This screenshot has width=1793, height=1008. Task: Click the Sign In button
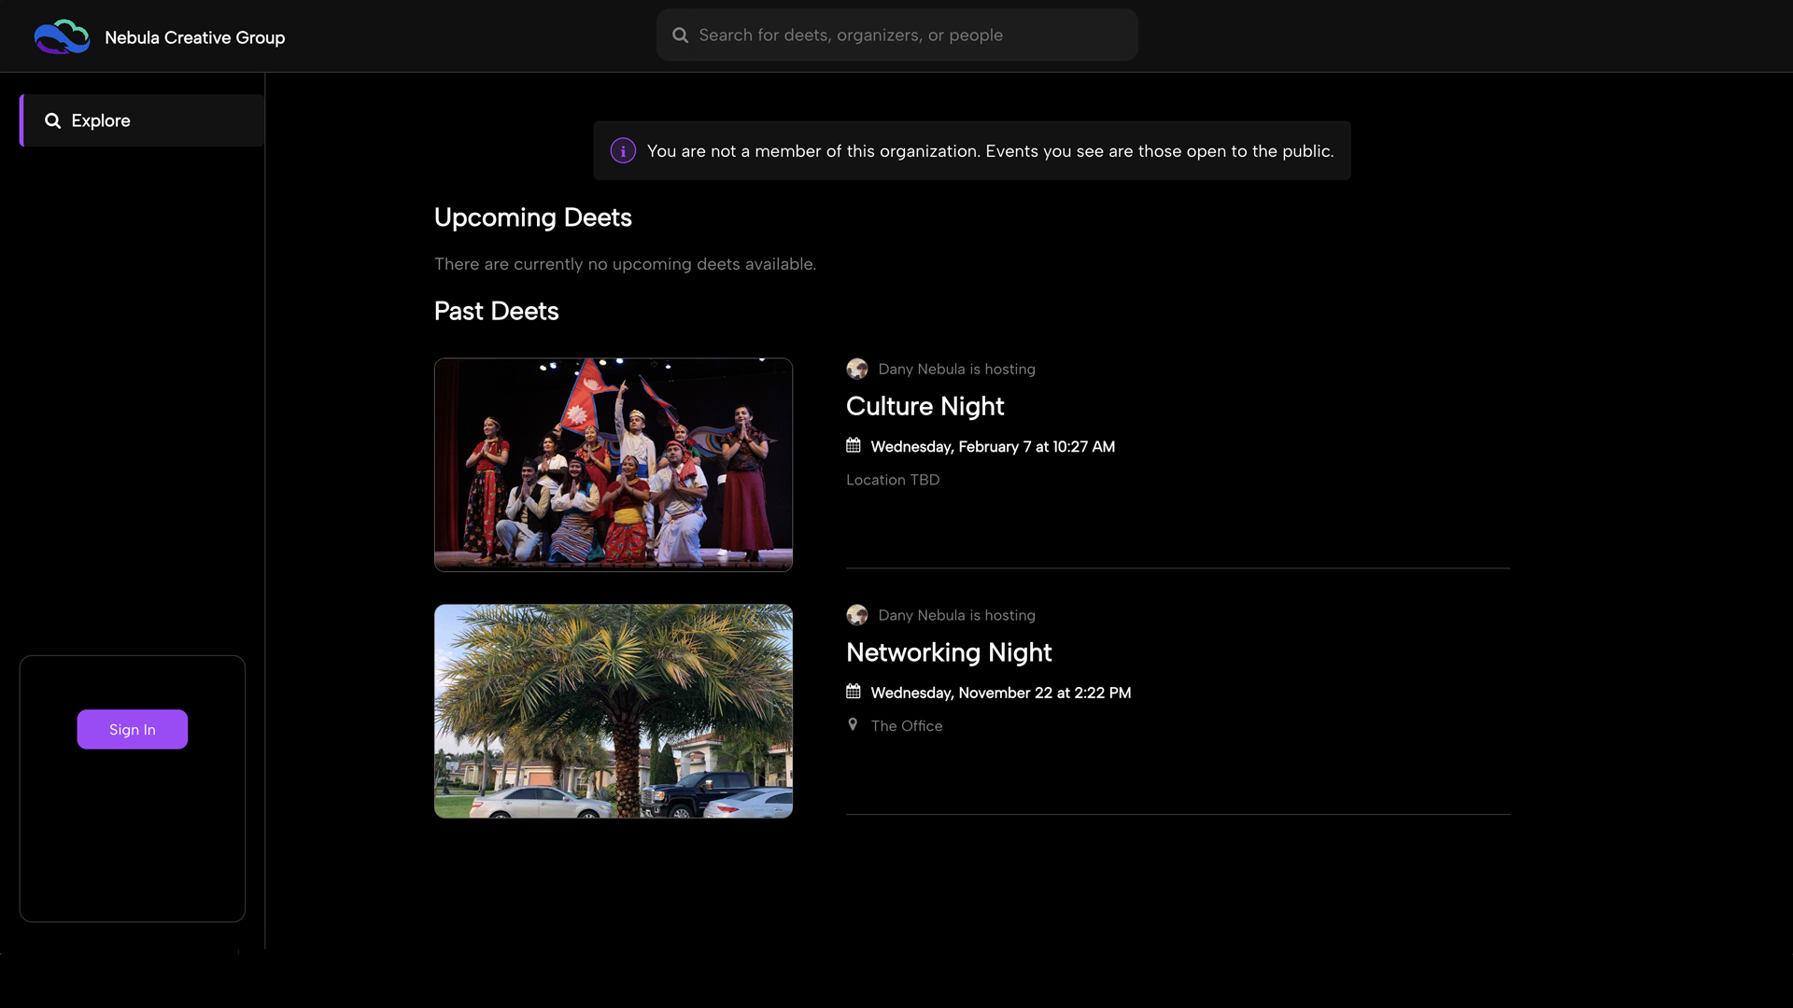[132, 729]
